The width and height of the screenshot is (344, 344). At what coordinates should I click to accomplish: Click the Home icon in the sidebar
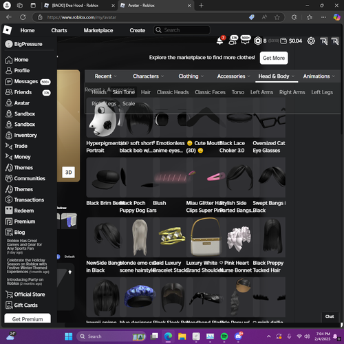tap(9, 60)
